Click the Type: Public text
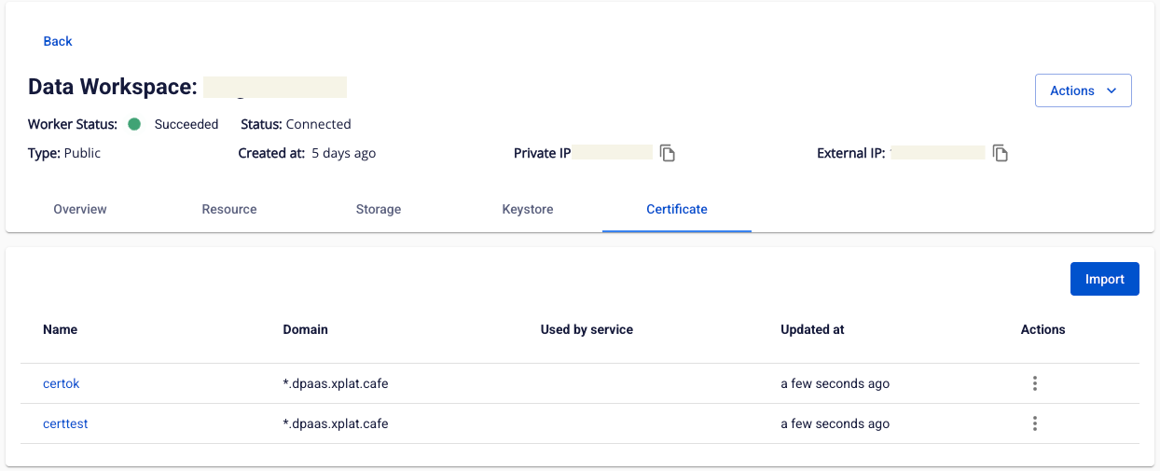The width and height of the screenshot is (1160, 471). [x=64, y=153]
